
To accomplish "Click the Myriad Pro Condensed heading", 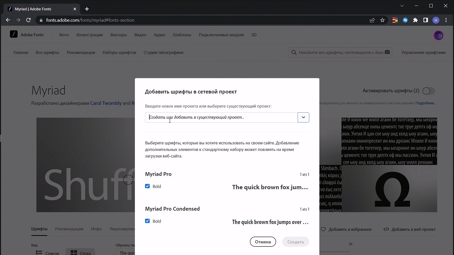I will click(x=172, y=209).
